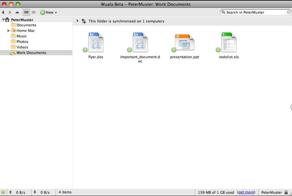
Task: Open the Music folder in the sidebar
Action: point(22,36)
